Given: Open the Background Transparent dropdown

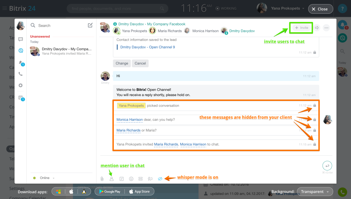Looking at the screenshot, I should (x=315, y=192).
